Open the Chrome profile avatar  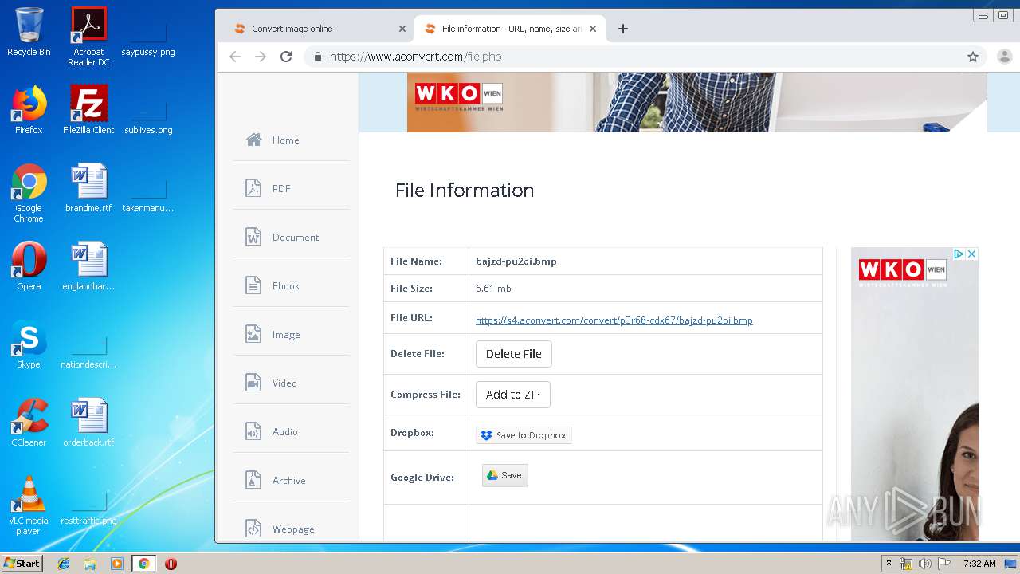coord(1004,57)
